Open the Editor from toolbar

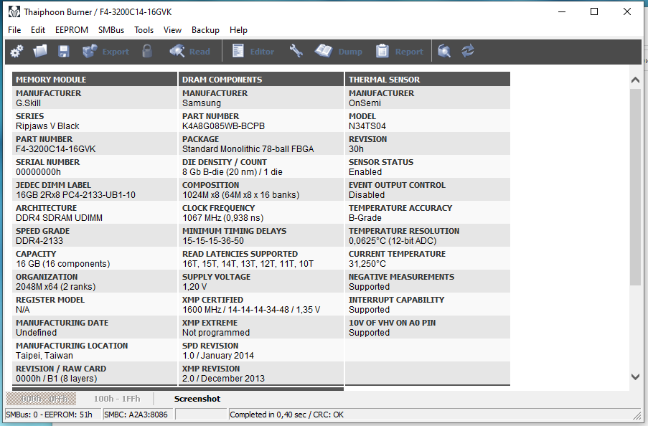[x=253, y=51]
